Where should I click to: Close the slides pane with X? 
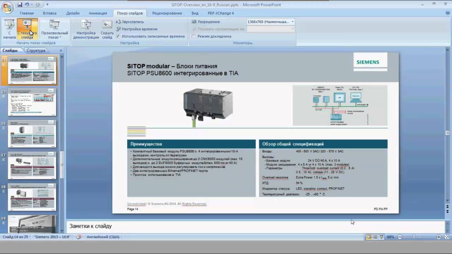[x=61, y=50]
